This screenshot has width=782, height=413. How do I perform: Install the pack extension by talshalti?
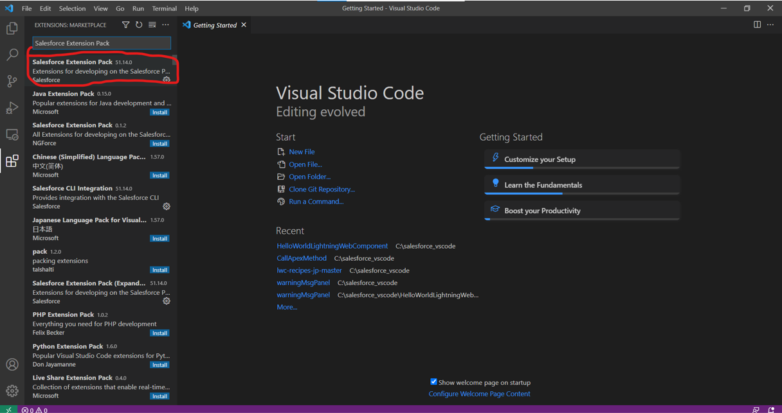(x=159, y=270)
